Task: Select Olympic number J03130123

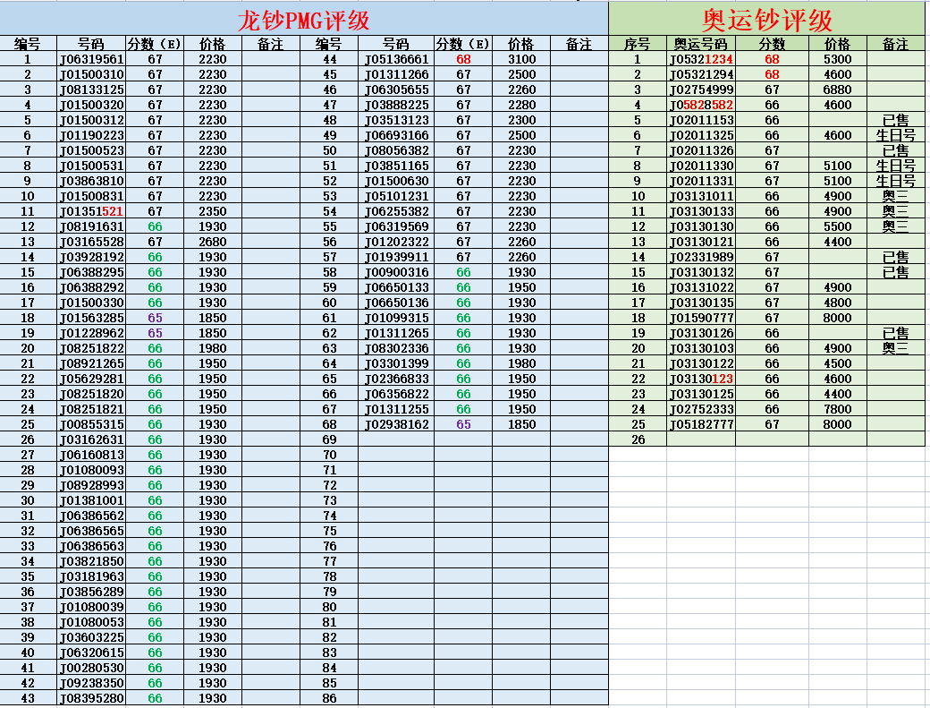Action: pos(701,379)
